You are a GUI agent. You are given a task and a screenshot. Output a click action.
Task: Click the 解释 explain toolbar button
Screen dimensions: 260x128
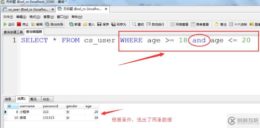coord(37,24)
